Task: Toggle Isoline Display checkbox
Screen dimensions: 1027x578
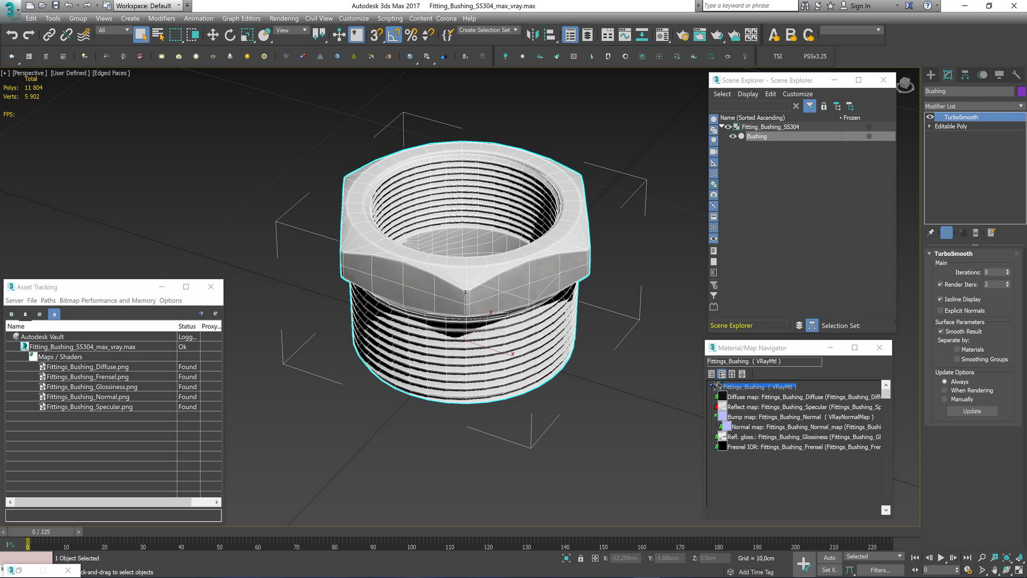Action: [940, 299]
